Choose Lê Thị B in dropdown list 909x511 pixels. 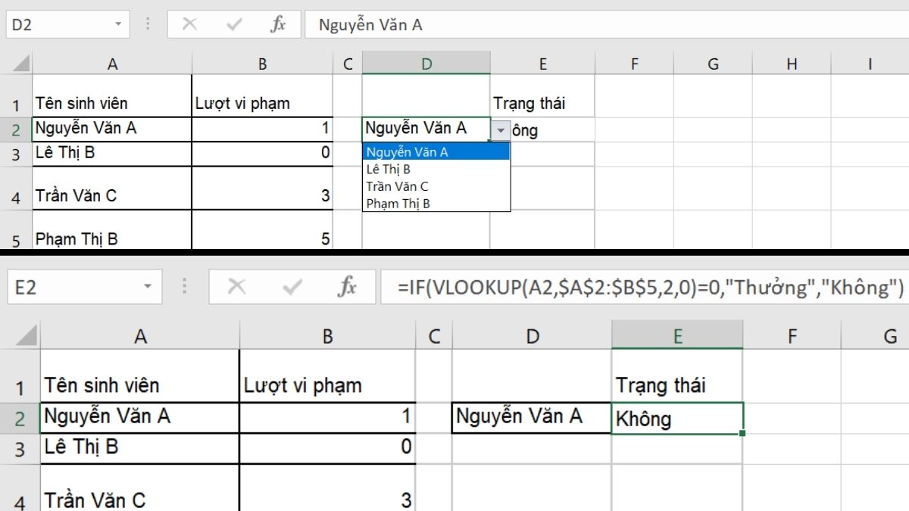click(437, 169)
